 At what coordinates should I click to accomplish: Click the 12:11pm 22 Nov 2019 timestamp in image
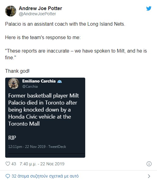(27, 147)
